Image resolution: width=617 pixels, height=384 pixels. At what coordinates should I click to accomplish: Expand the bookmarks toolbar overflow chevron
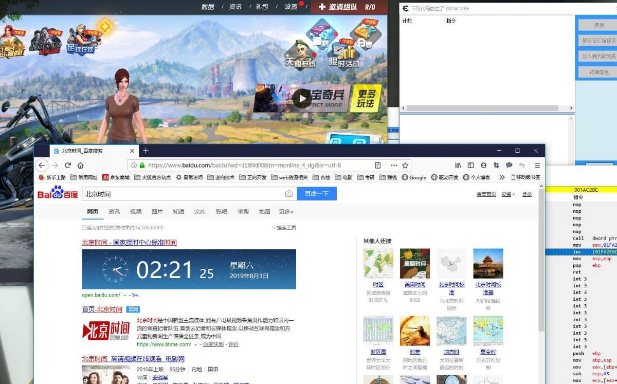[502, 177]
